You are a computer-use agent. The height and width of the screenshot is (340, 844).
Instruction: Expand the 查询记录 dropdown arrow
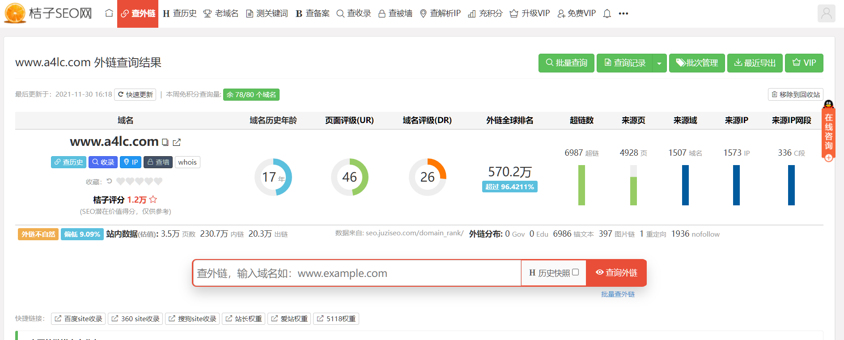tap(659, 63)
